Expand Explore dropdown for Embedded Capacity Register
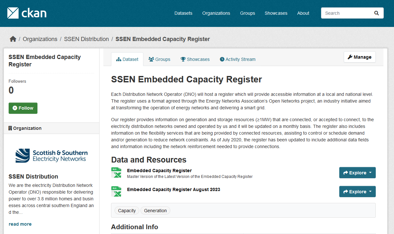 coord(357,172)
